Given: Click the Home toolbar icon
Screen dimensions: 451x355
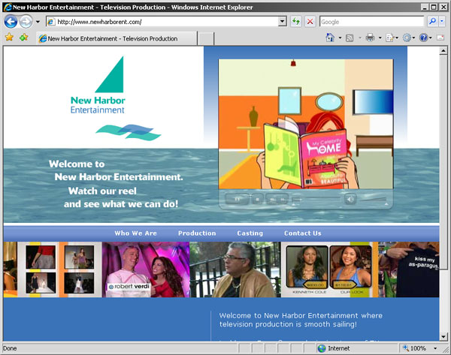Looking at the screenshot, I should pos(330,38).
